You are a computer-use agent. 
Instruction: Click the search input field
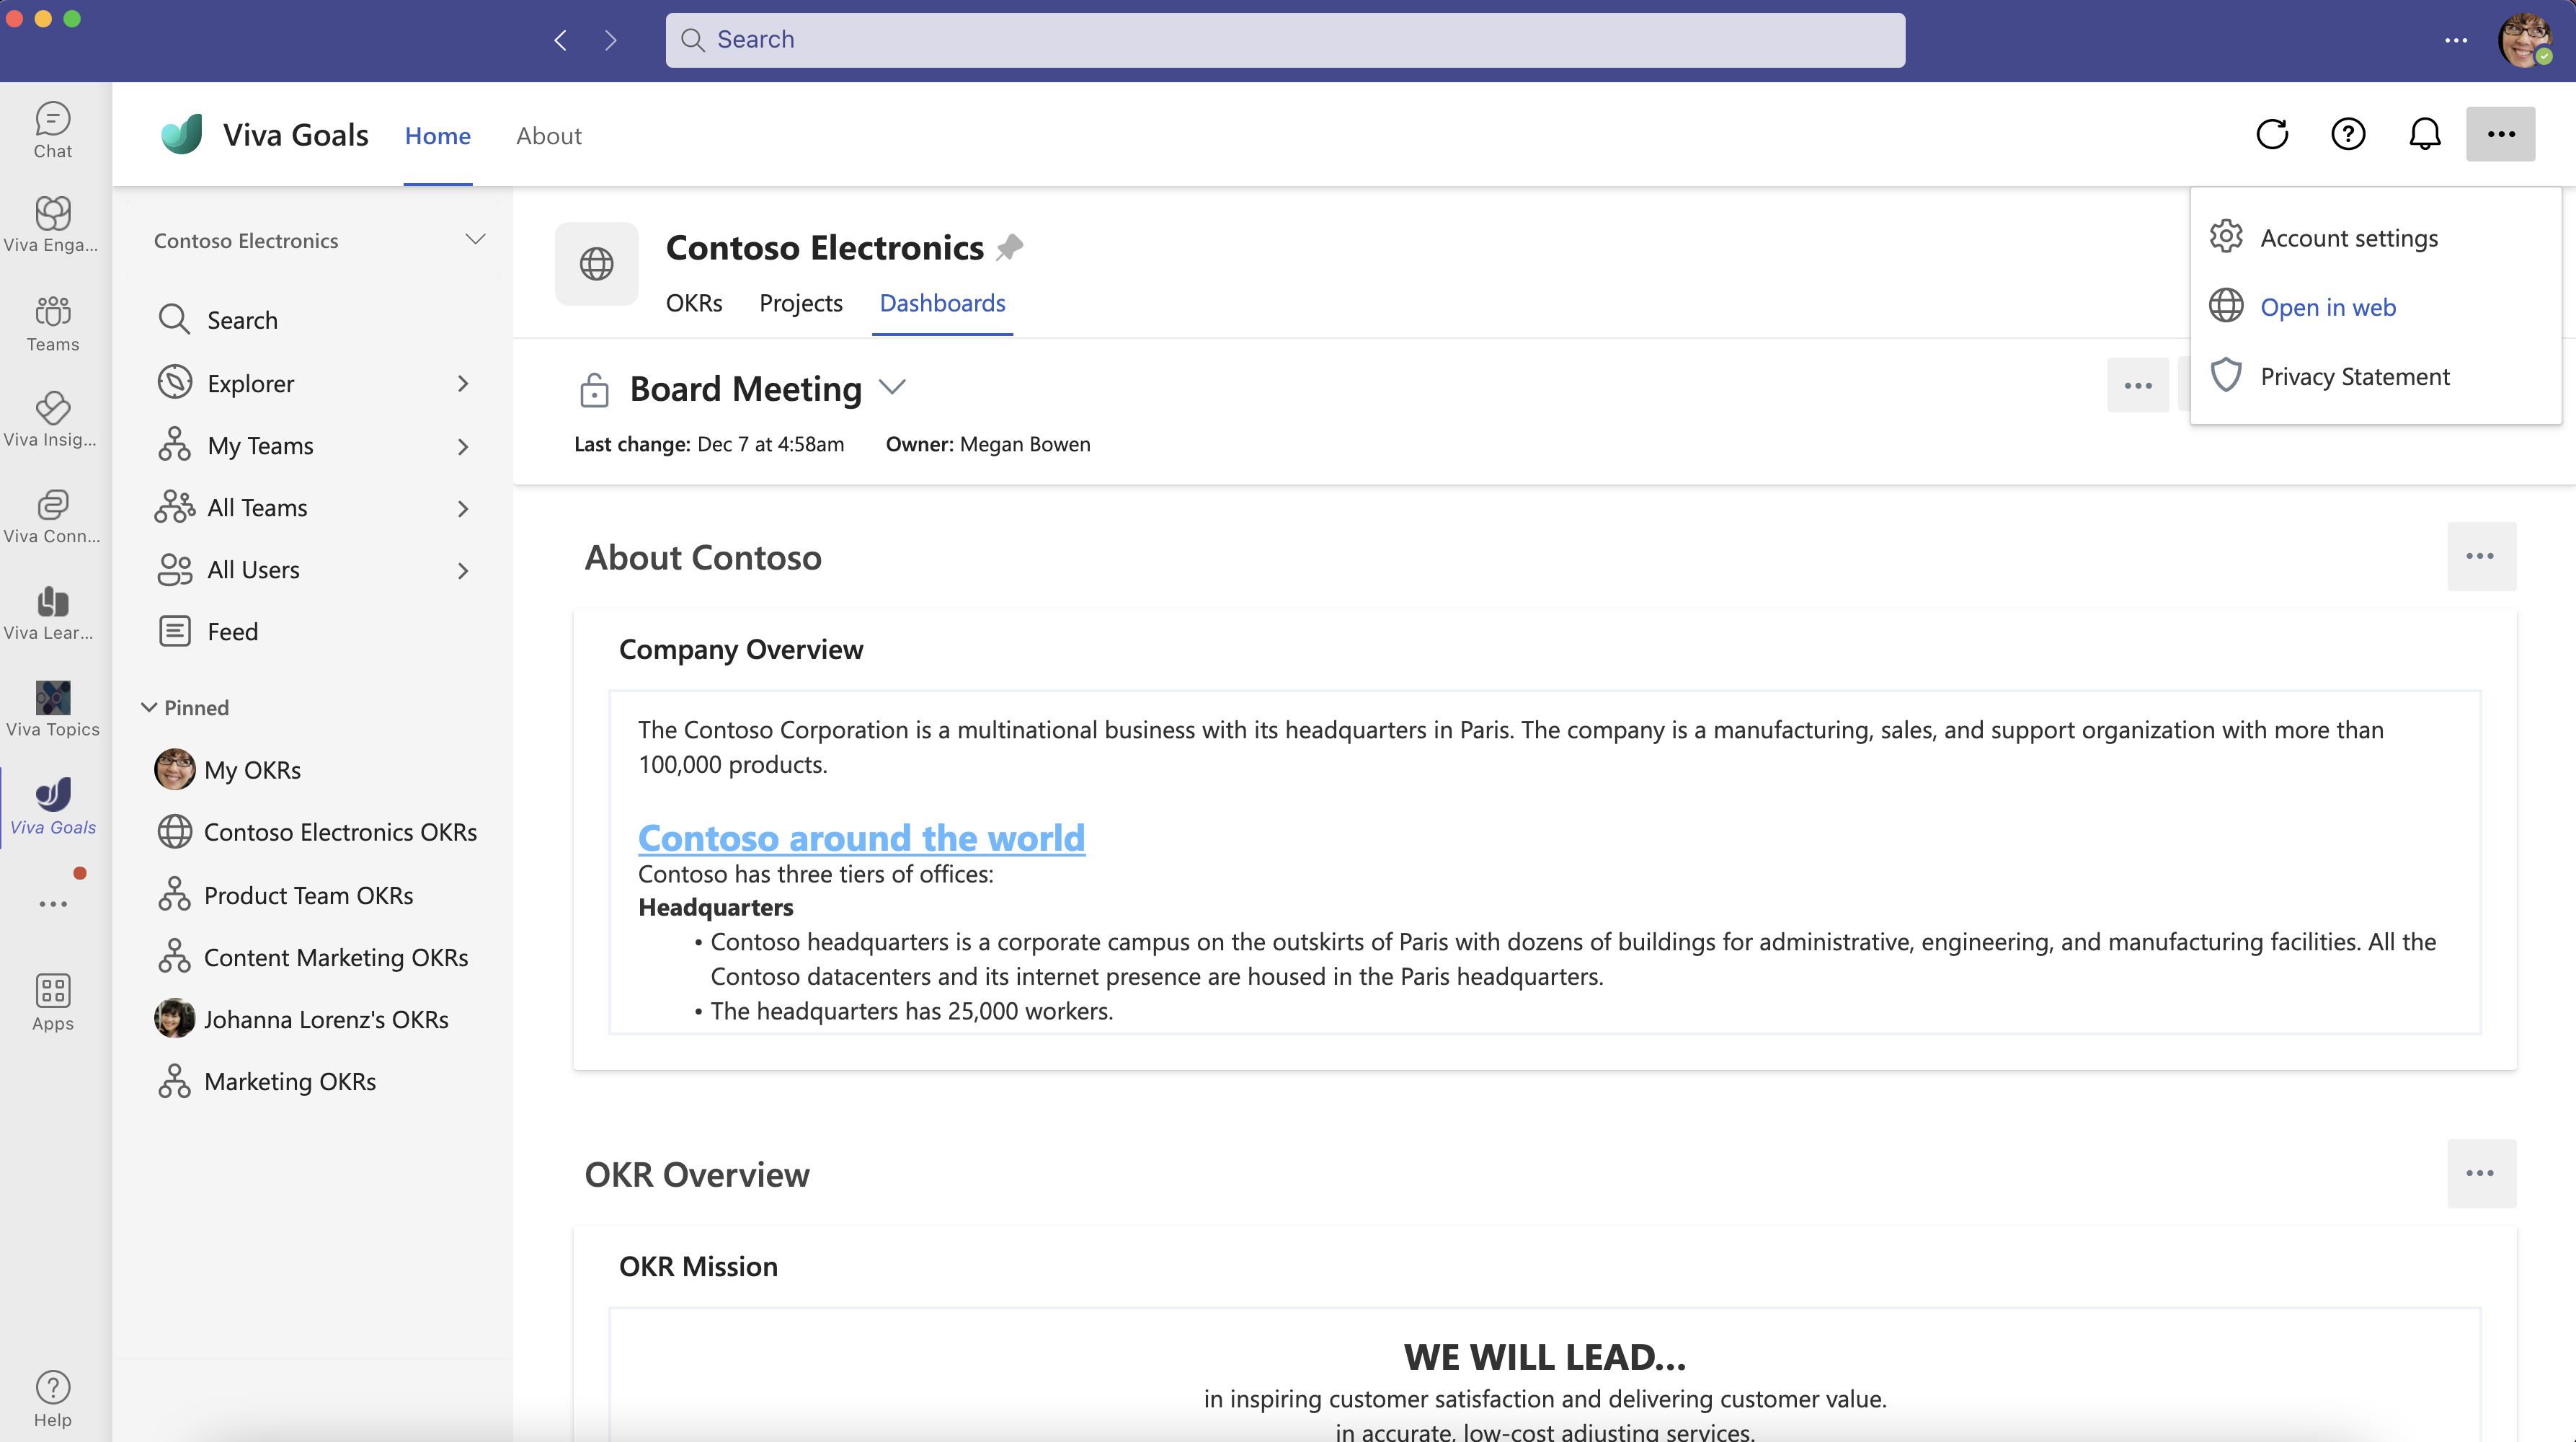[x=1287, y=39]
